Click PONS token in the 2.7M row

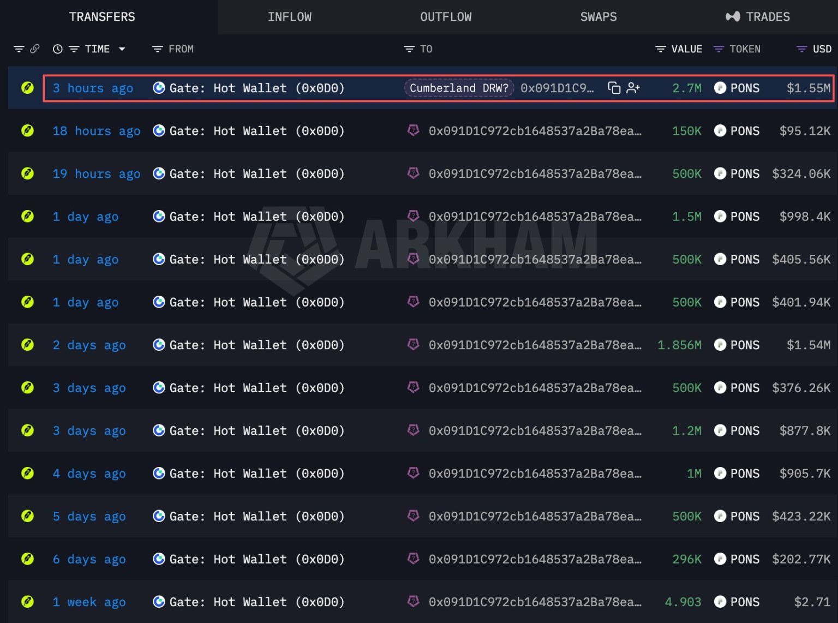(745, 88)
